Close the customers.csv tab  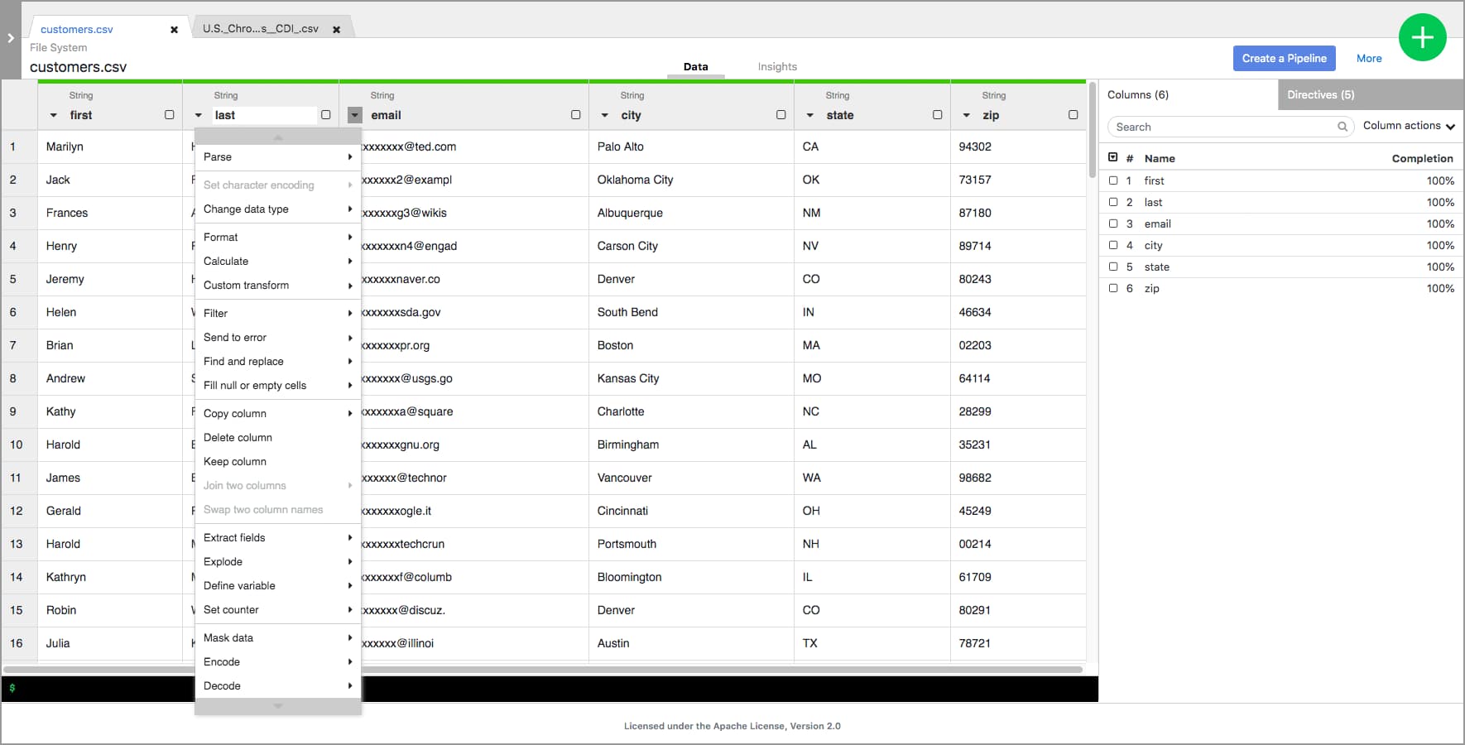(x=174, y=30)
